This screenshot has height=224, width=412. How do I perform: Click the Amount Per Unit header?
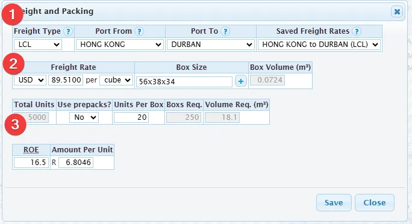(83, 150)
